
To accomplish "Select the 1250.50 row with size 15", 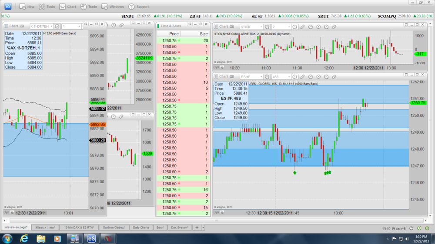I will point(183,208).
